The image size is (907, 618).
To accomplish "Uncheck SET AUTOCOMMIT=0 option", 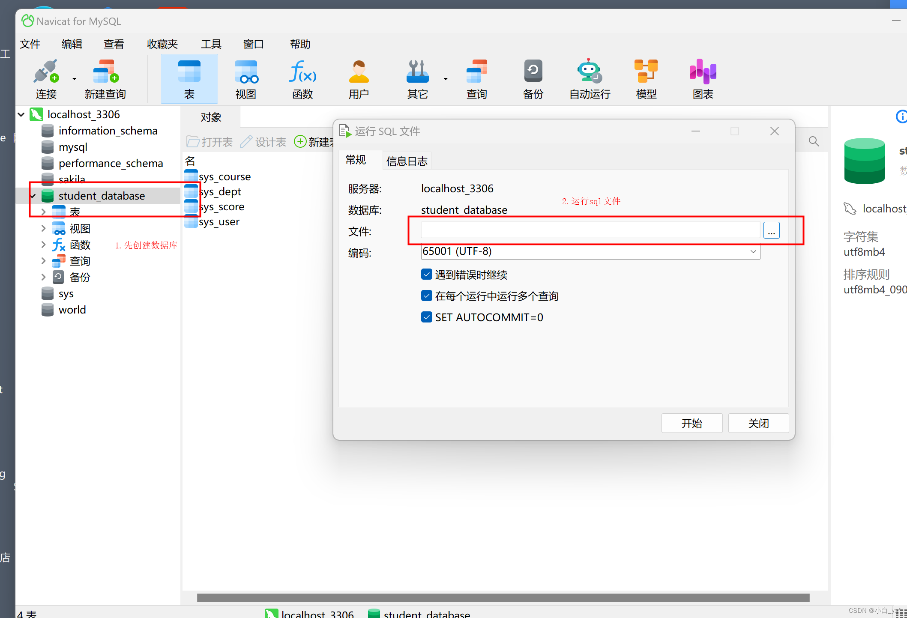I will (426, 317).
